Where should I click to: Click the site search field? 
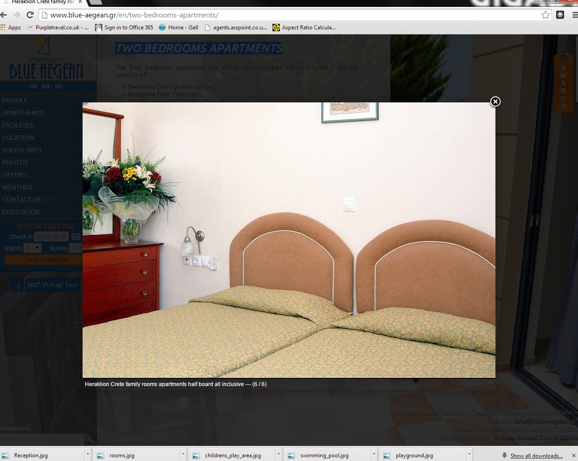tap(41, 439)
